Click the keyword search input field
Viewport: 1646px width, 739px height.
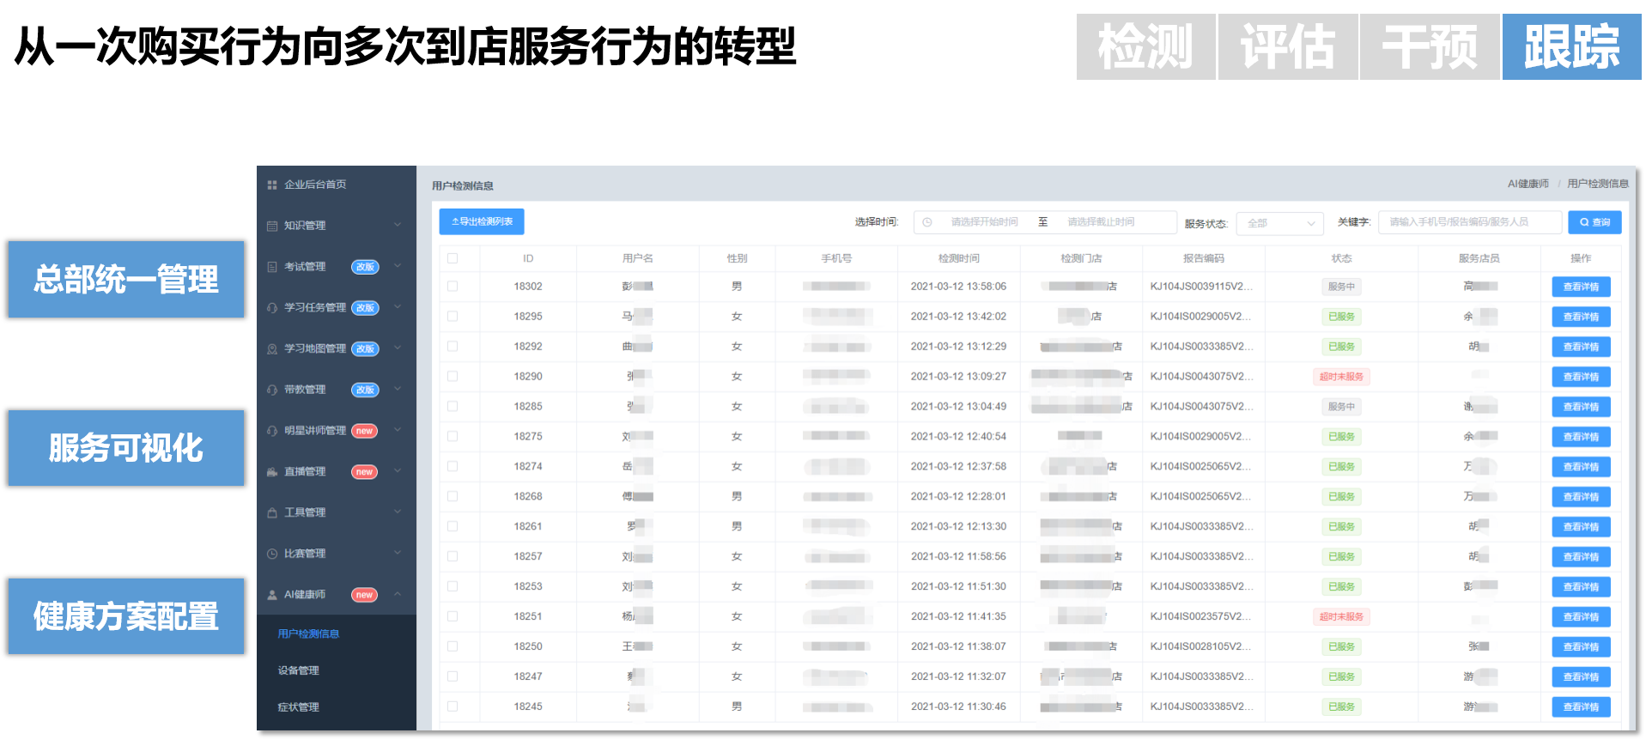point(1470,222)
